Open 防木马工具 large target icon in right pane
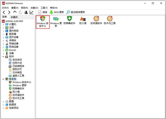Screen dimensions: 166x119 pos(110,20)
